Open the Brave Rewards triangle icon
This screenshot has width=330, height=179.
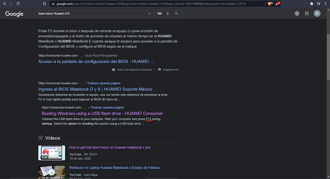(277, 4)
